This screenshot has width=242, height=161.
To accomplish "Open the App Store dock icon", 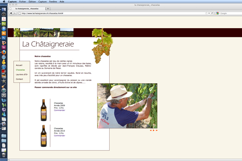I will (x=4, y=29).
